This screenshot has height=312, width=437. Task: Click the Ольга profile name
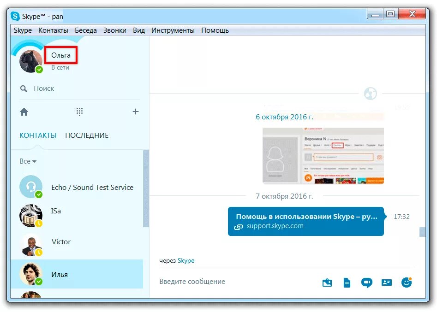tap(61, 55)
